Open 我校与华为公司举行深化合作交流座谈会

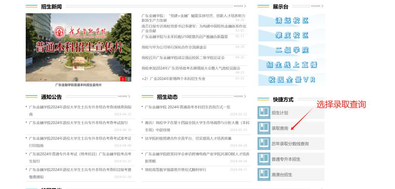pos(174,47)
